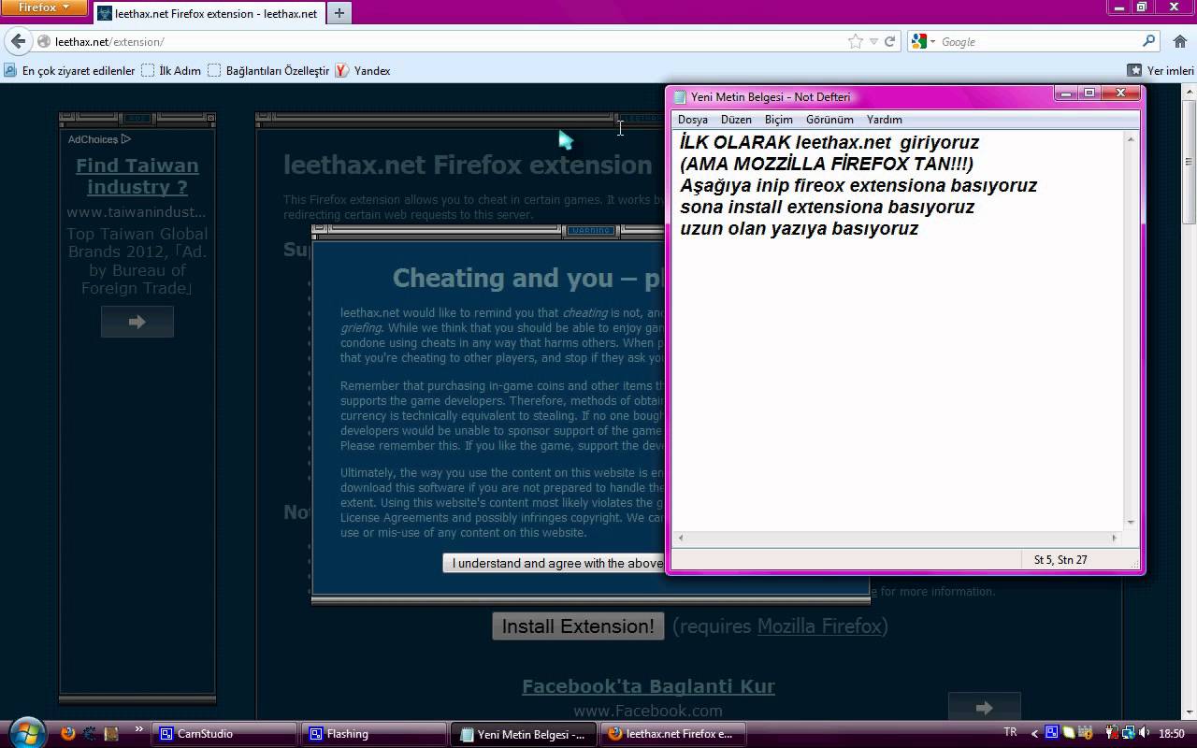Bookmark this page with the star icon
The width and height of the screenshot is (1197, 748).
[855, 41]
